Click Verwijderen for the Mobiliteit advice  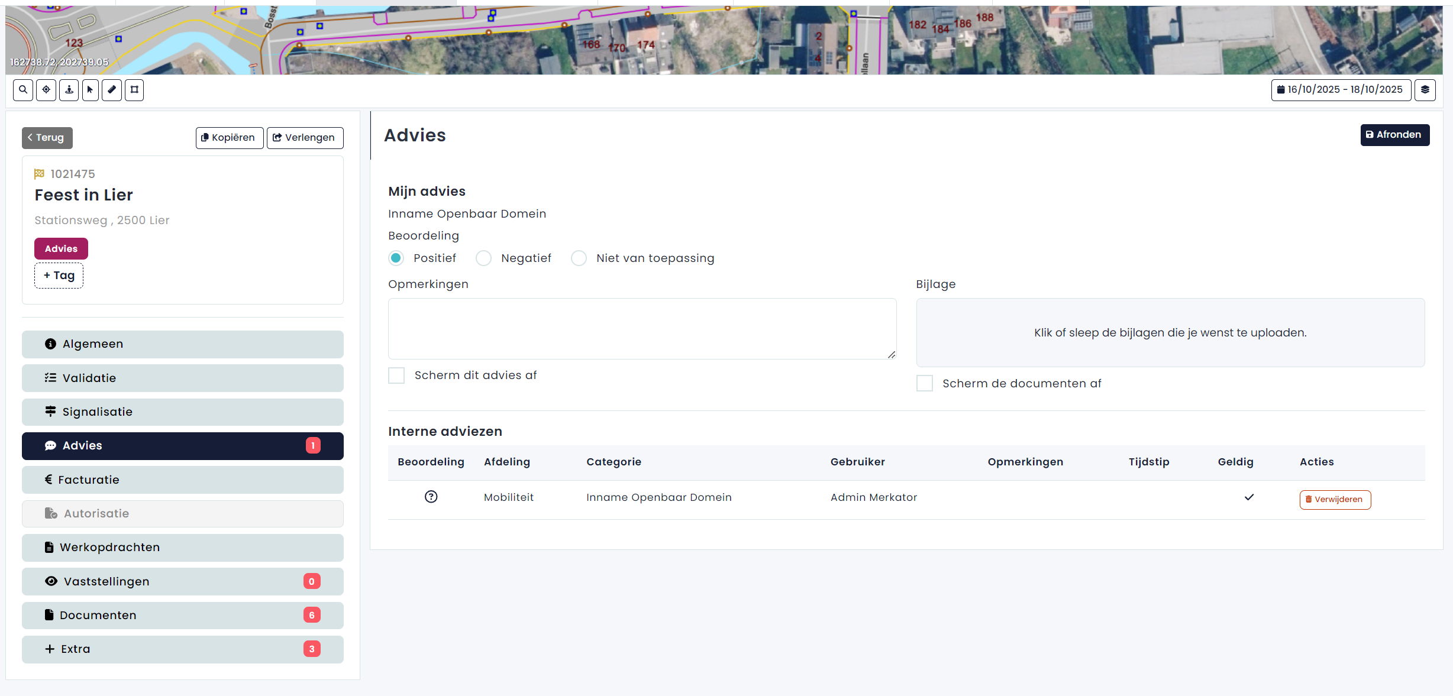pos(1334,499)
